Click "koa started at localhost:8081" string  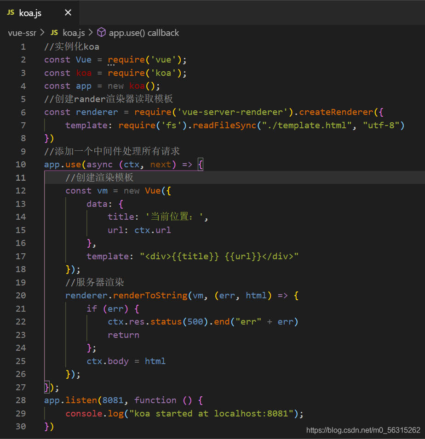click(211, 414)
